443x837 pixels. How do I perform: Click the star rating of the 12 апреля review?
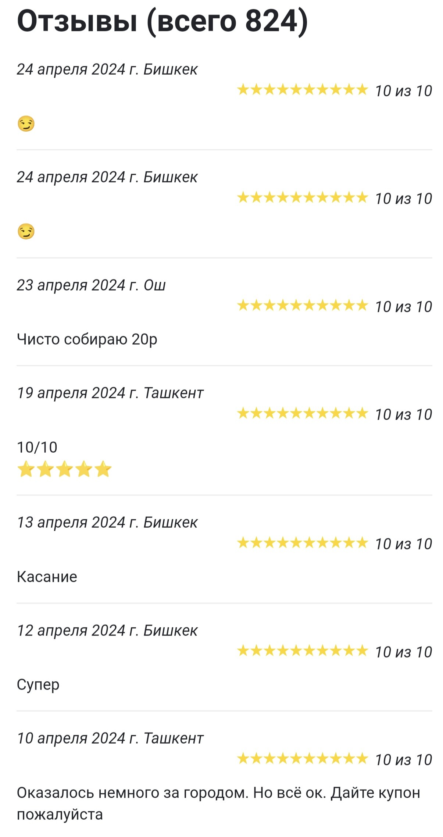(302, 651)
